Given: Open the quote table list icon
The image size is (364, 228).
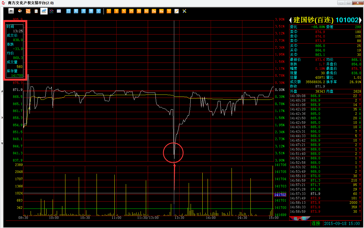Looking at the screenshot, I should click(x=59, y=11).
